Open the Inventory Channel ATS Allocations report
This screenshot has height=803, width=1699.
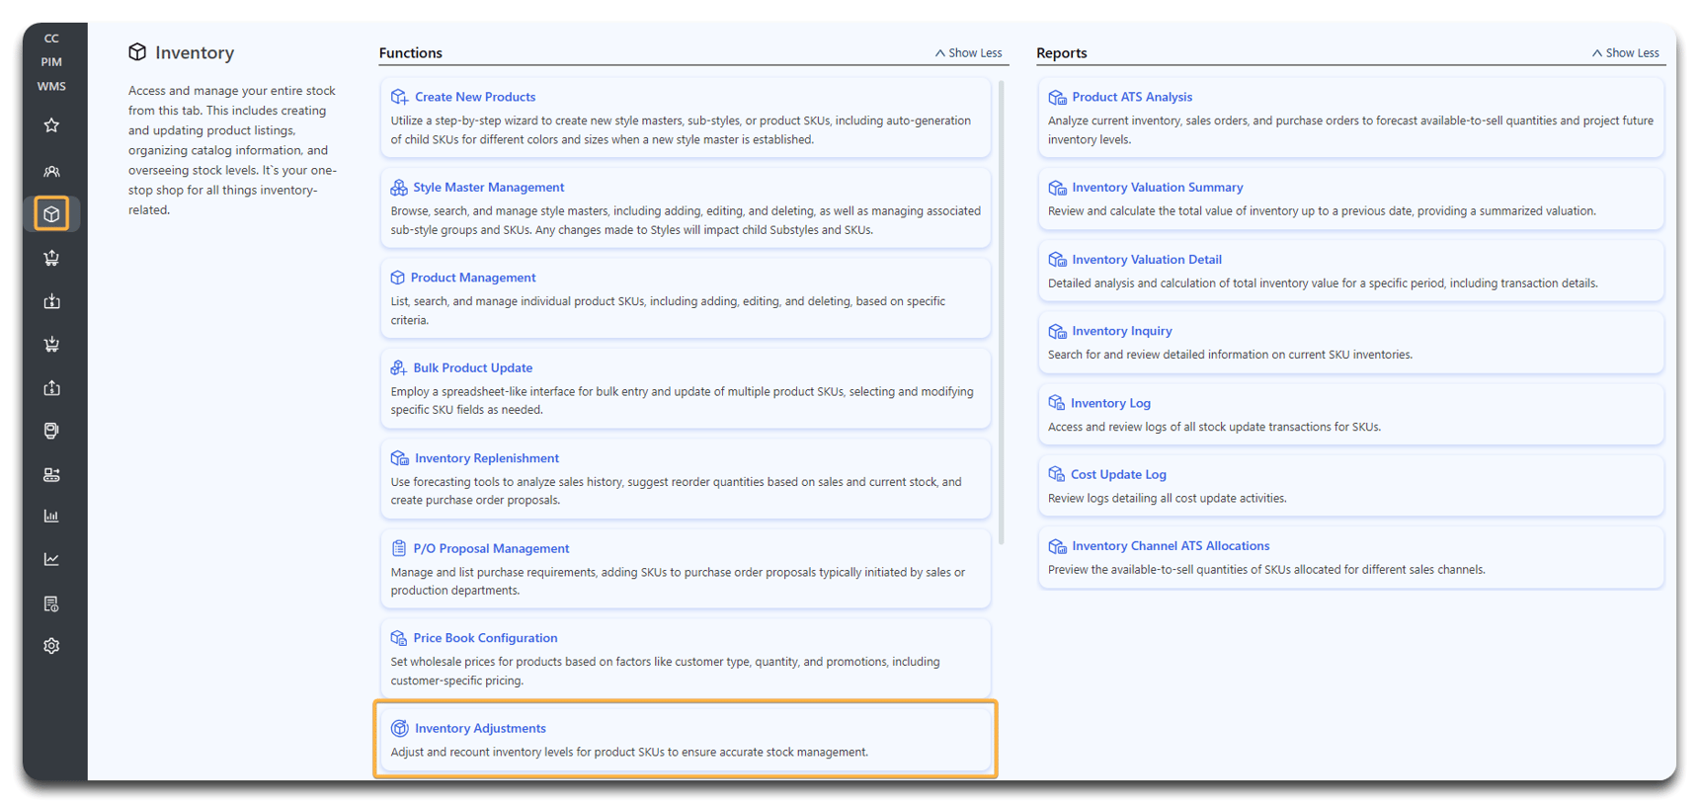(x=1171, y=545)
